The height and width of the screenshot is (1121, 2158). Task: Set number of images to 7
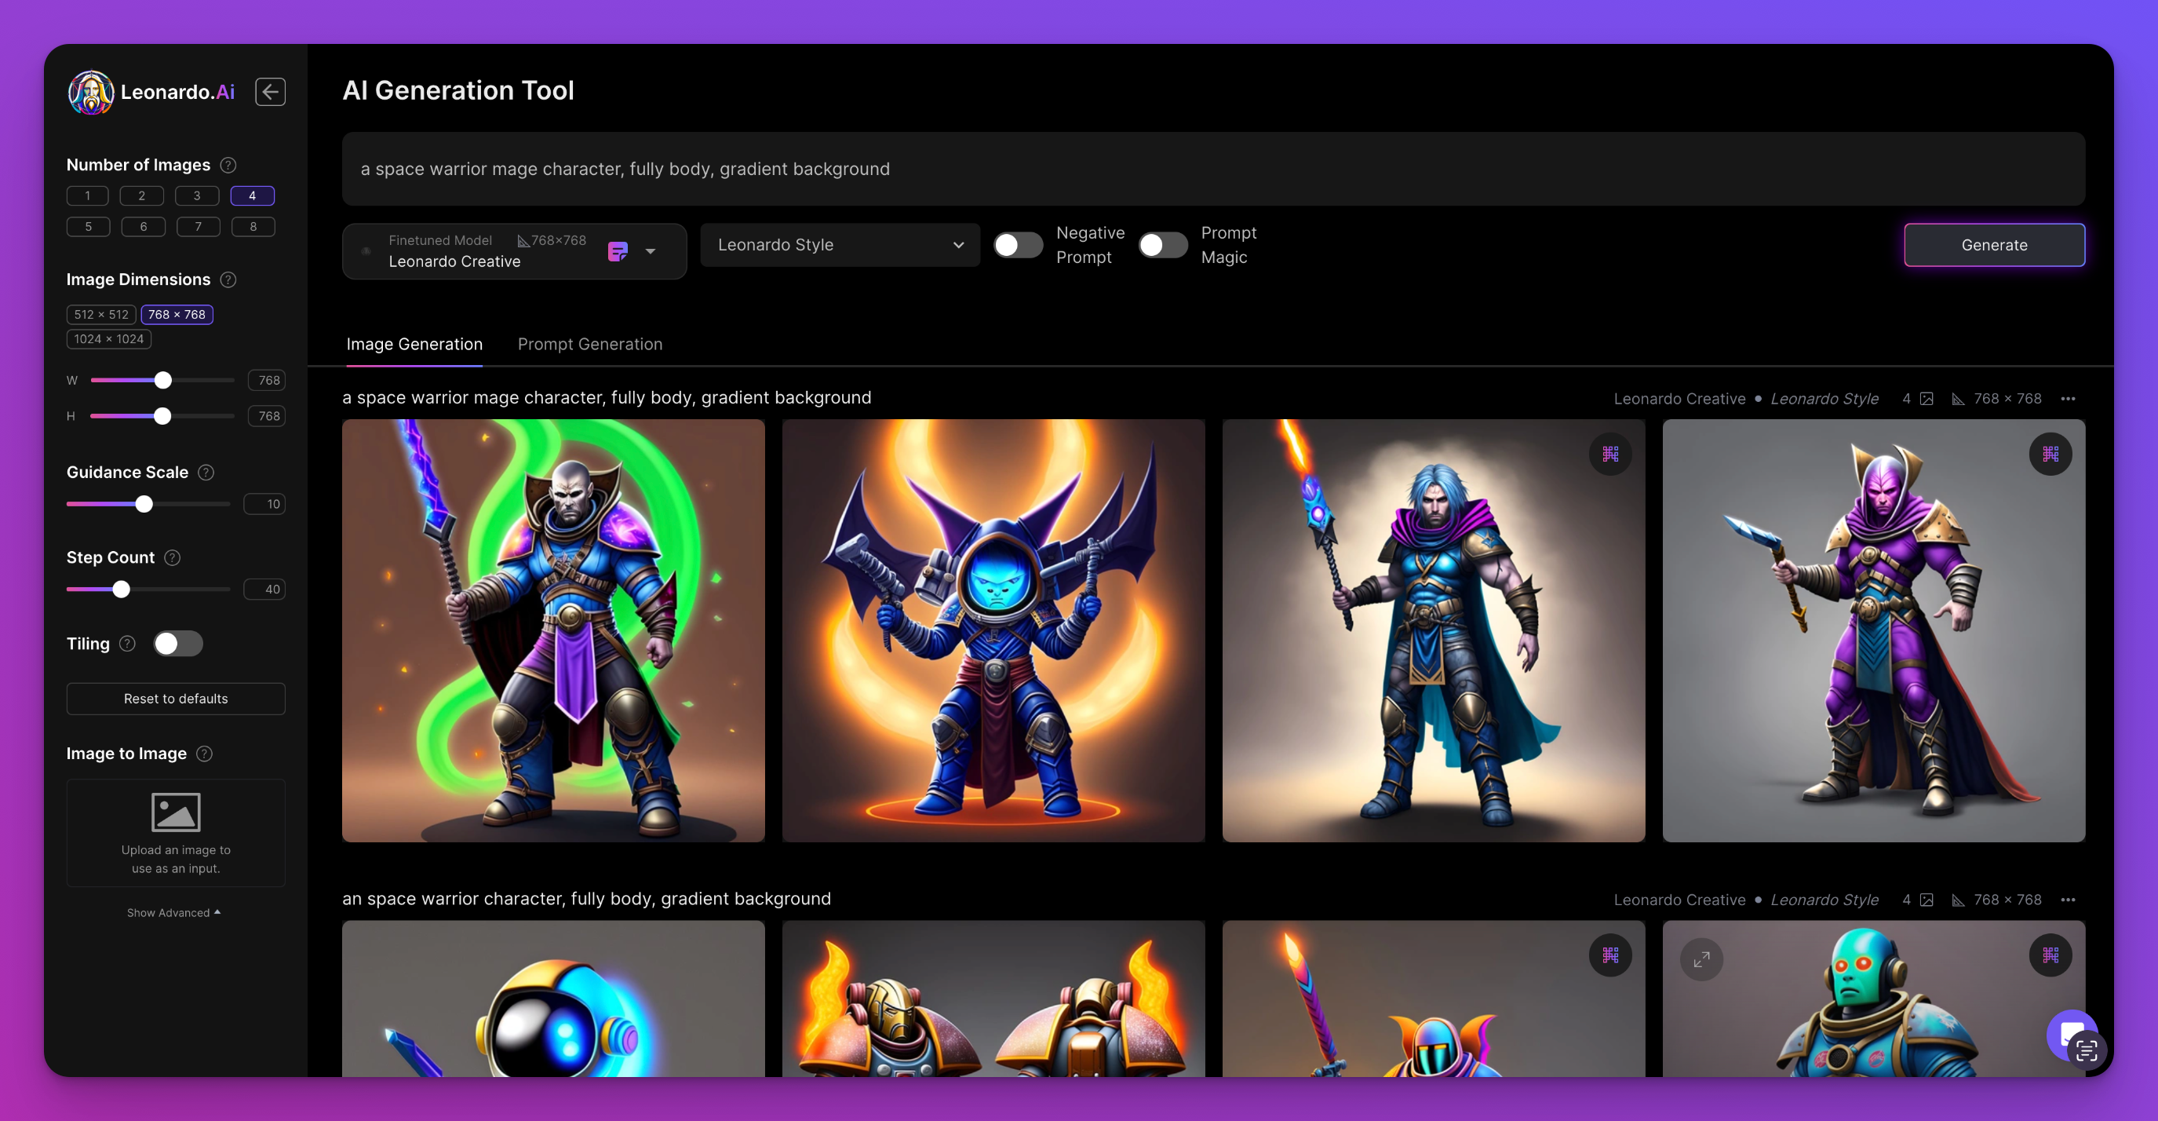click(x=199, y=227)
